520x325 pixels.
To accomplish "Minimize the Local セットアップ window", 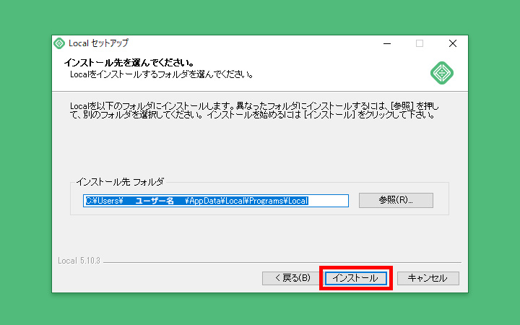I will click(x=387, y=43).
